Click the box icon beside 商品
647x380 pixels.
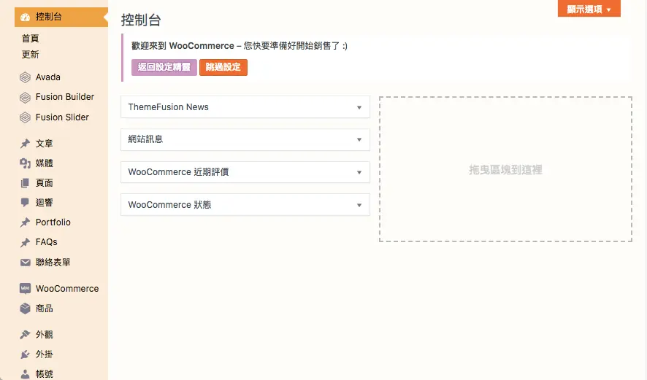[25, 309]
